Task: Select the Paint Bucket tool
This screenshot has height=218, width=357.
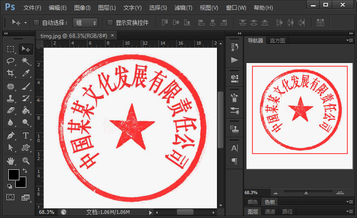Action: [26, 110]
